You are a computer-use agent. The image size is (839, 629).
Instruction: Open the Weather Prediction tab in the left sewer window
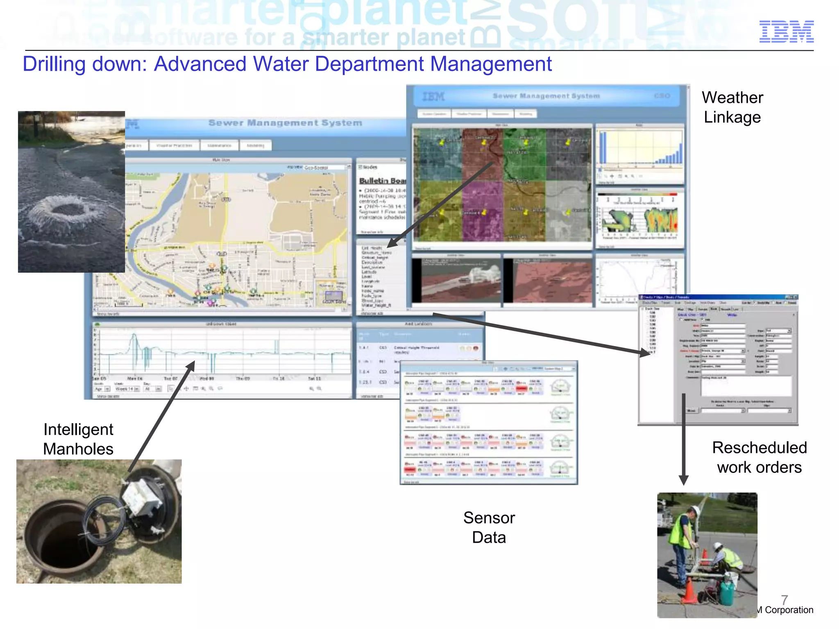(175, 145)
